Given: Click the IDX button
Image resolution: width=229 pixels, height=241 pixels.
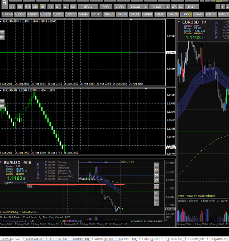Looking at the screenshot, I should coord(181,7).
